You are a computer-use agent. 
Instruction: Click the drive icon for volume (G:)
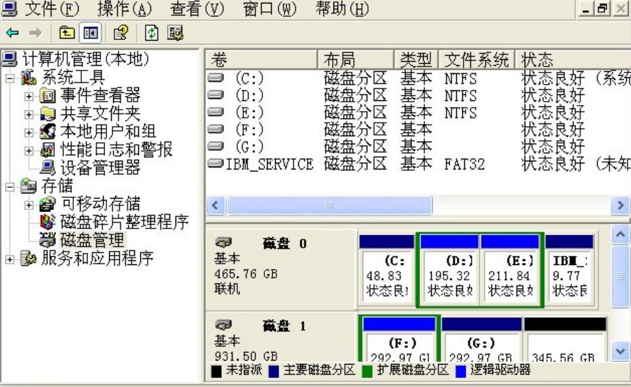pos(216,146)
